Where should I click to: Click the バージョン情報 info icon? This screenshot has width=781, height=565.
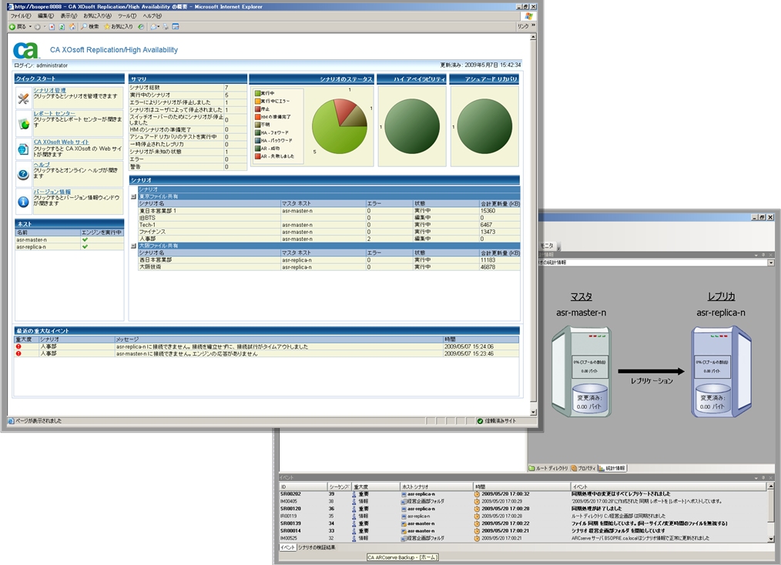23,202
